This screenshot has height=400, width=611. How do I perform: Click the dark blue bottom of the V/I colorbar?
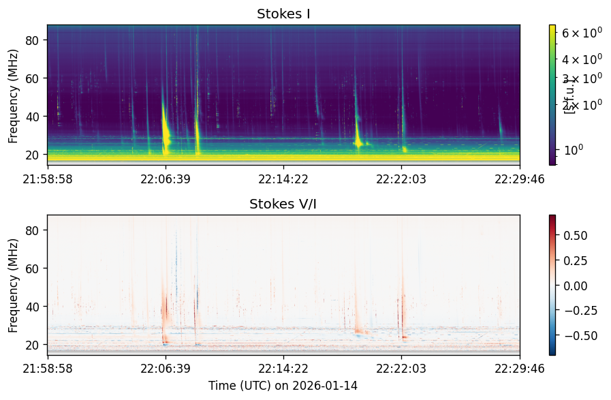coord(552,351)
